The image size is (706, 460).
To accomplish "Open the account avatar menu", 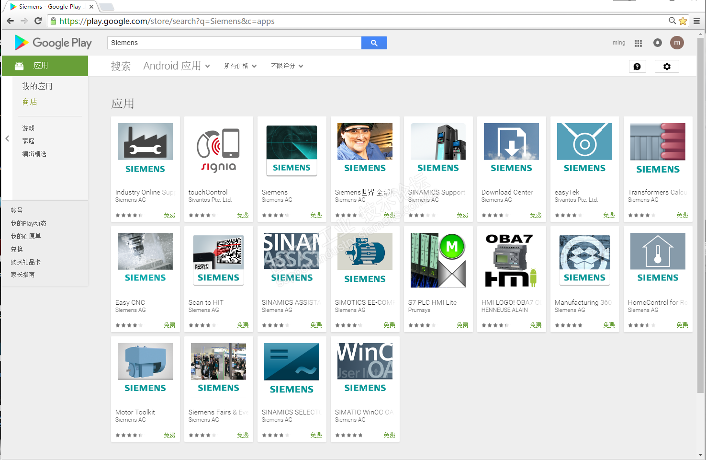I will [x=677, y=43].
